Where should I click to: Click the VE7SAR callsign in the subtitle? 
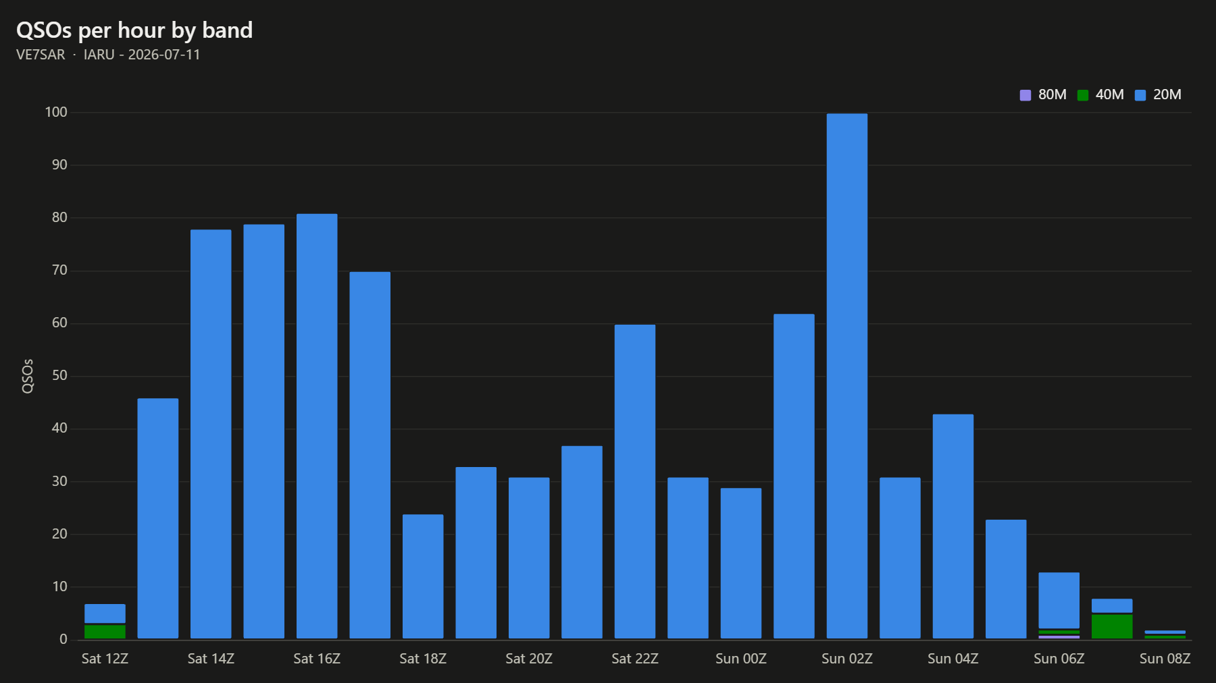click(x=41, y=55)
